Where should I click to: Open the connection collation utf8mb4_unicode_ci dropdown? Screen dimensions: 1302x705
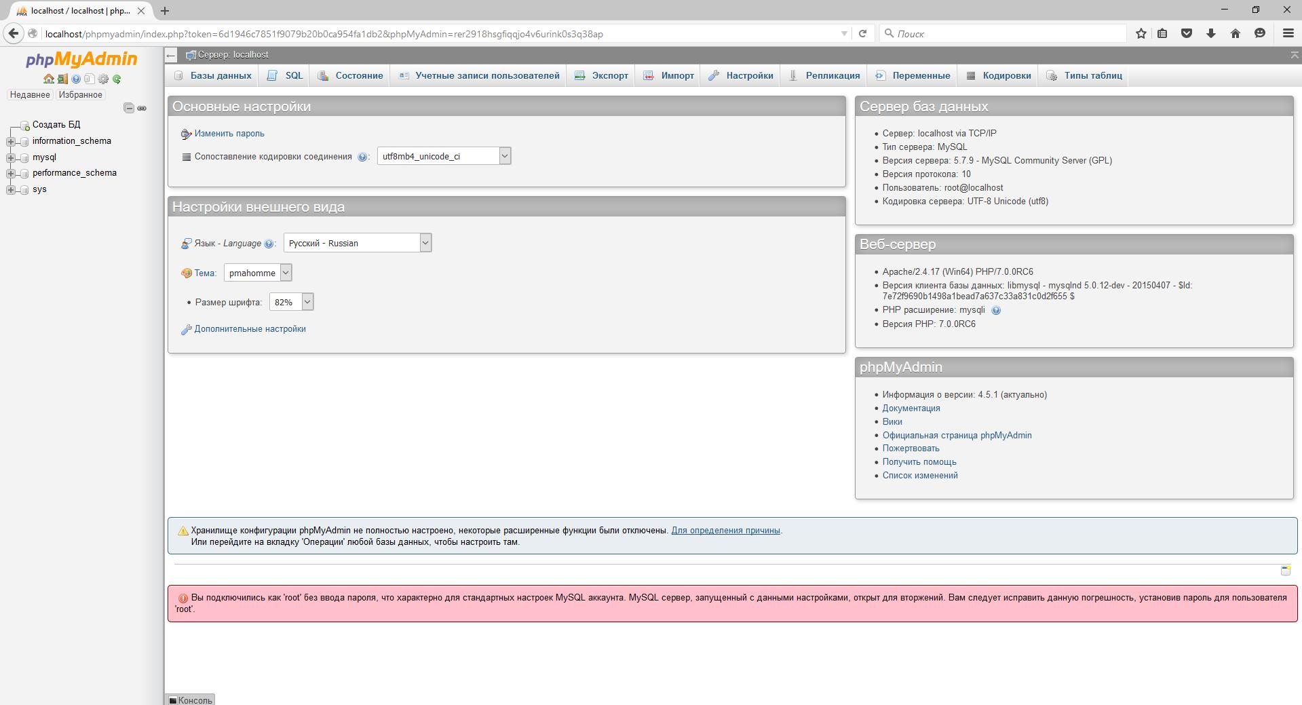coord(444,156)
